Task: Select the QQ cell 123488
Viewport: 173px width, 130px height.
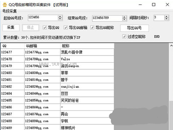Action: click(x=13, y=121)
